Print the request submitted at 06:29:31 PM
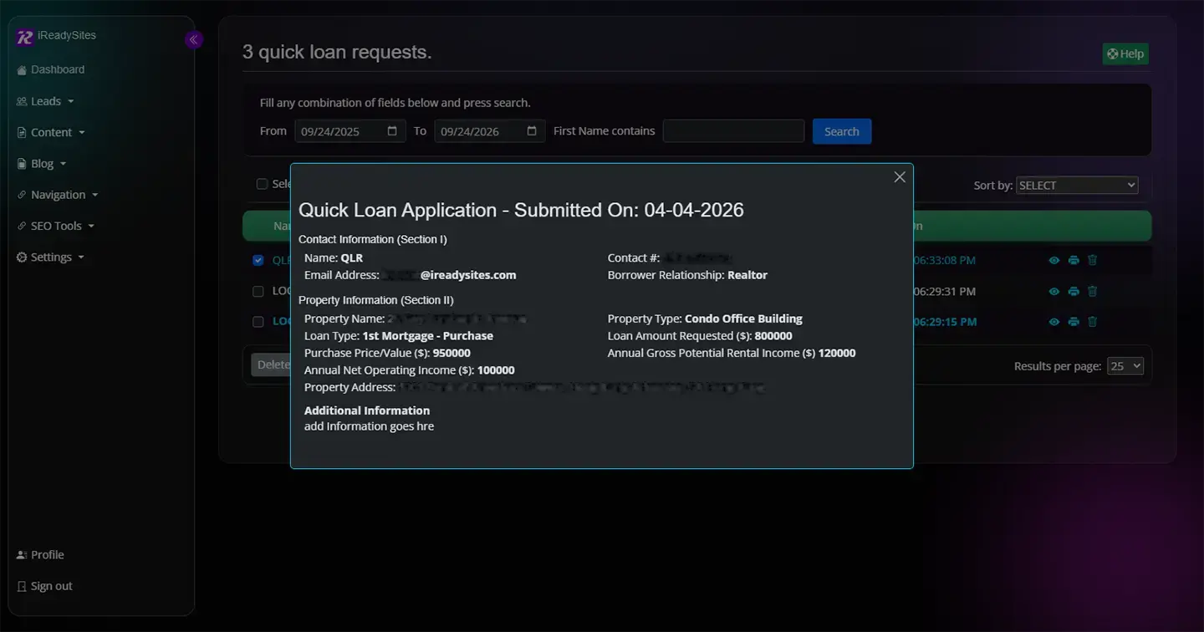The height and width of the screenshot is (632, 1204). pos(1074,291)
